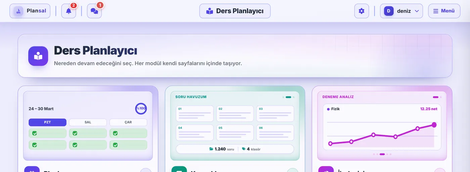
Task: Toggle the first checked task under SAL
Action: 75,133
